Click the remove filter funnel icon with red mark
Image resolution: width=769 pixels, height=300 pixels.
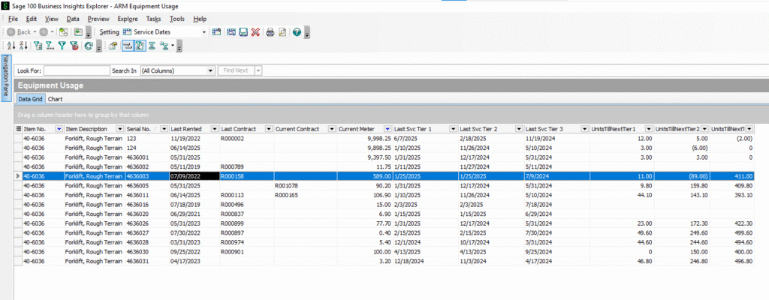(x=74, y=46)
